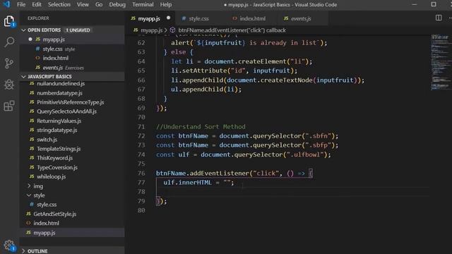Image resolution: width=452 pixels, height=254 pixels.
Task: Open the Edit menu
Action: pos(36,4)
